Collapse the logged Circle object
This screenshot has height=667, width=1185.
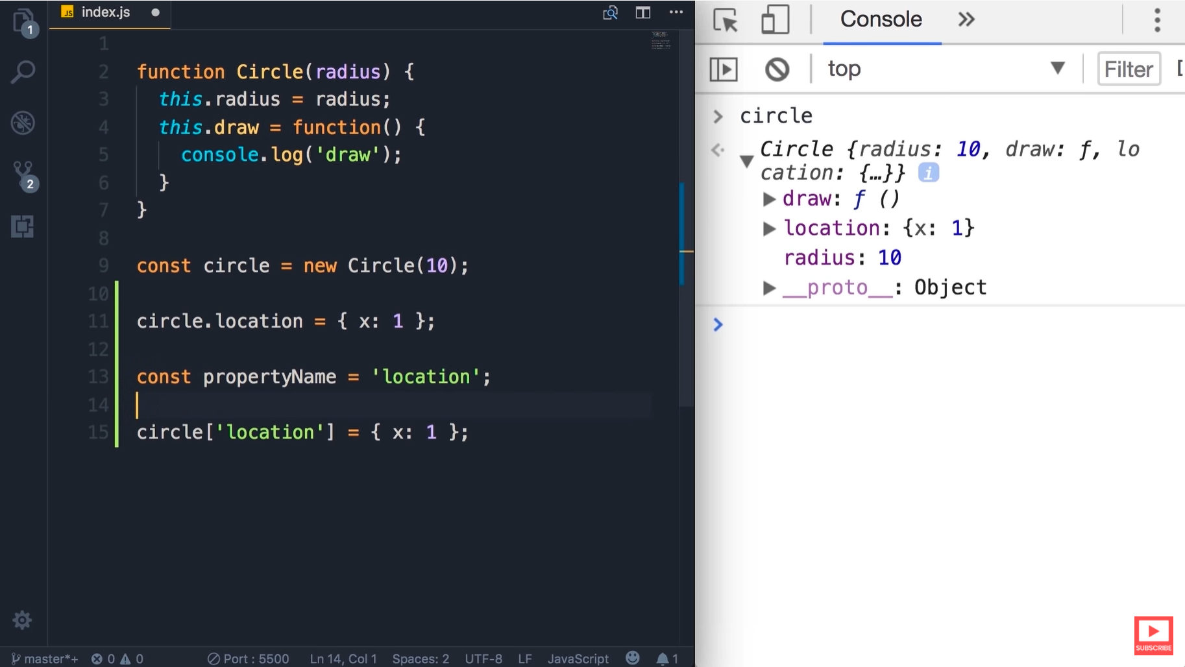click(746, 161)
